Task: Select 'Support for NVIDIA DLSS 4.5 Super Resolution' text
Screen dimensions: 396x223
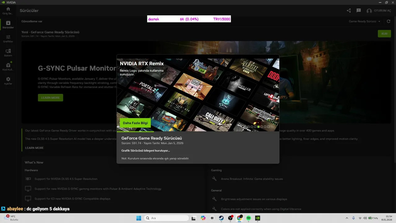Action: click(x=66, y=179)
